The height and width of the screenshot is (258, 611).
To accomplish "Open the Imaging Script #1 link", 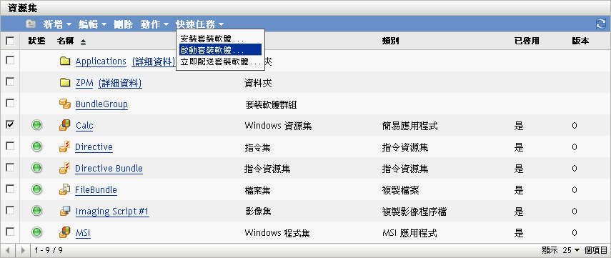I will tap(112, 212).
